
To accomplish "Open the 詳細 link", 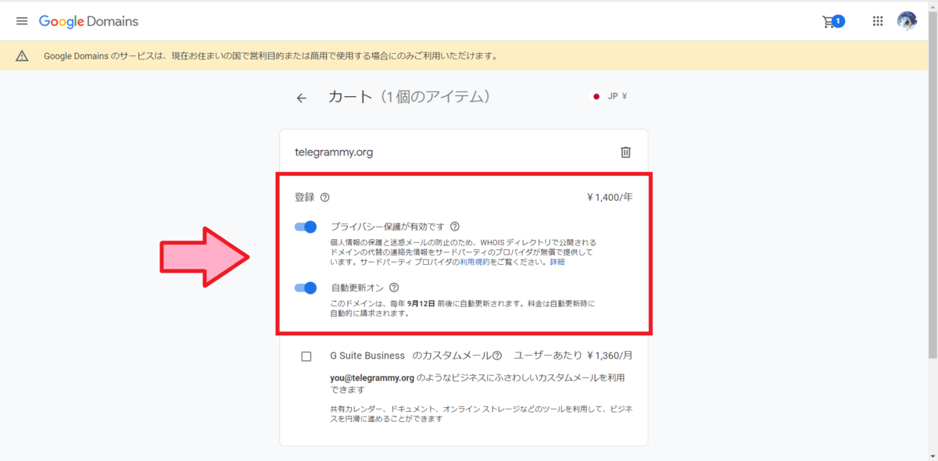I will point(557,262).
